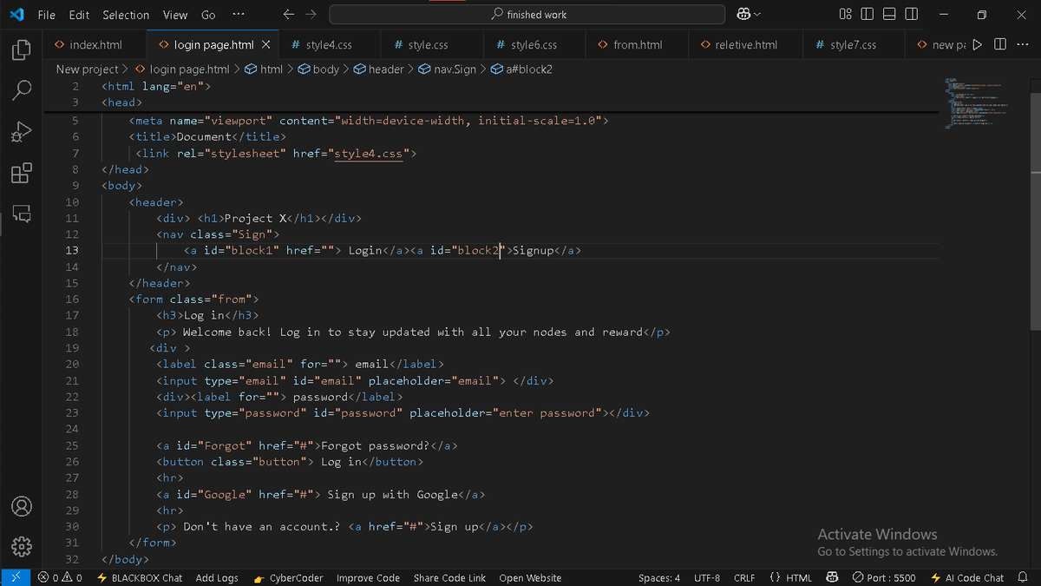Open BLACKBOX Chat from status bar
This screenshot has width=1041, height=586.
(x=140, y=577)
